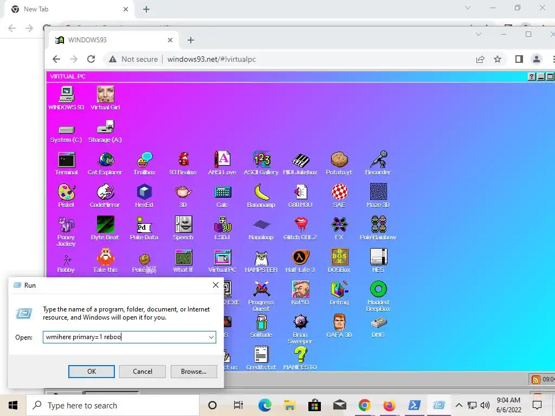
Task: Launch Half-Life 3 icon
Action: 300,261
